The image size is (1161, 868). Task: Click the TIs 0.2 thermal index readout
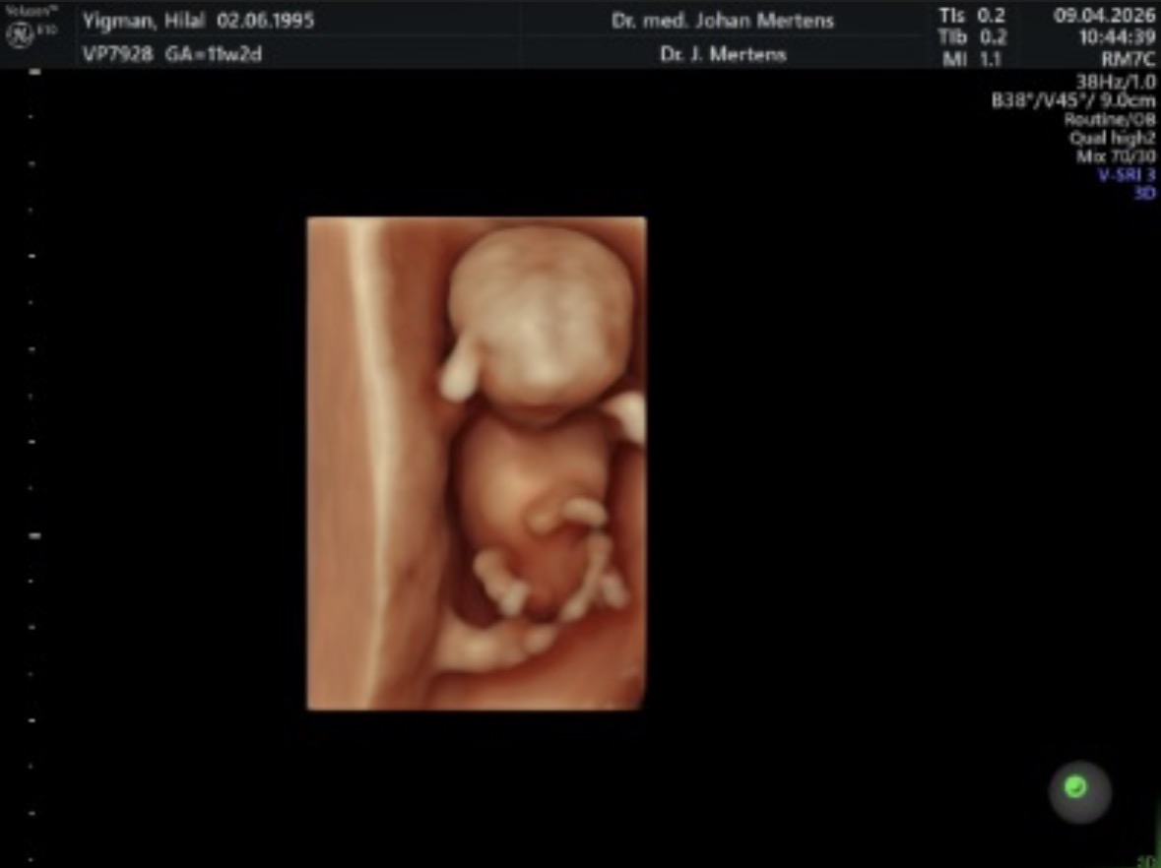pos(973,17)
